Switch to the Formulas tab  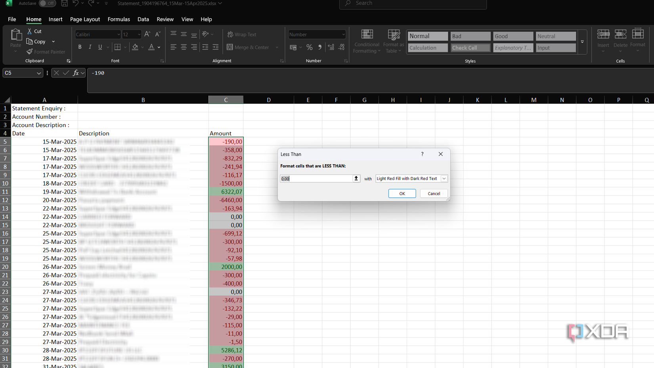tap(119, 19)
